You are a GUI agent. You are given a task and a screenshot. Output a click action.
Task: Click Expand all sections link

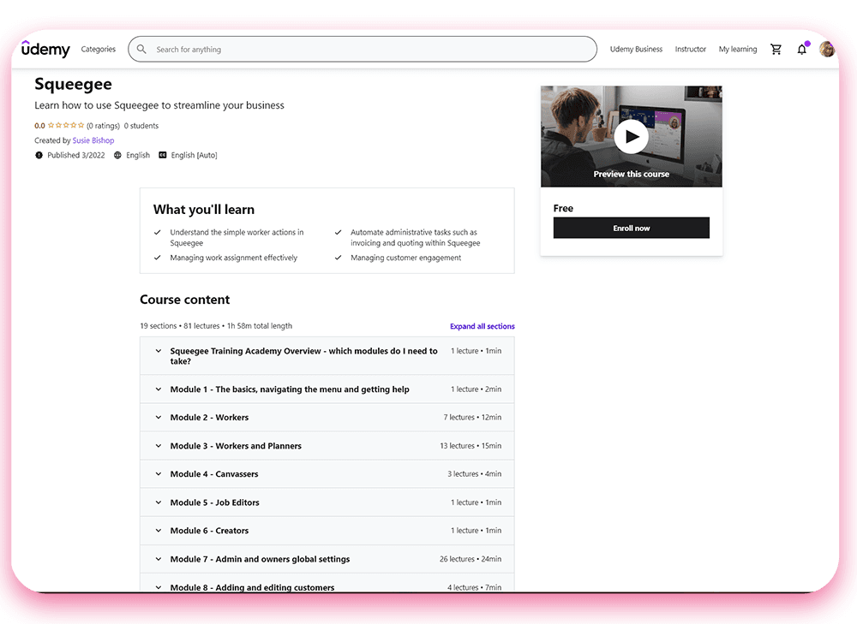pos(482,326)
